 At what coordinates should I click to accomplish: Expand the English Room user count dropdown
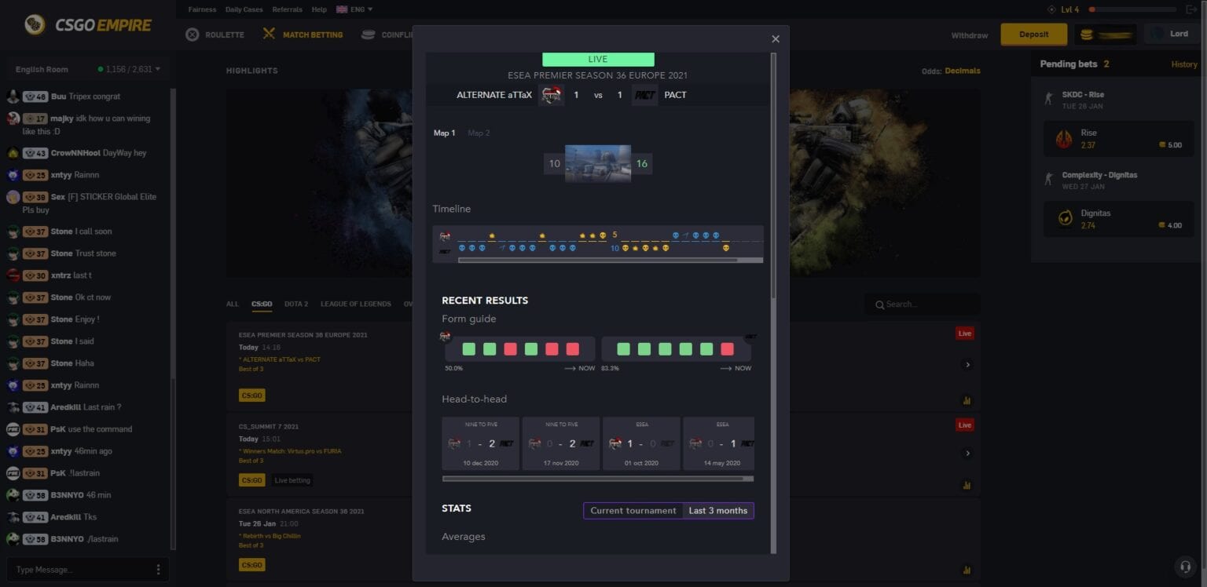(130, 69)
